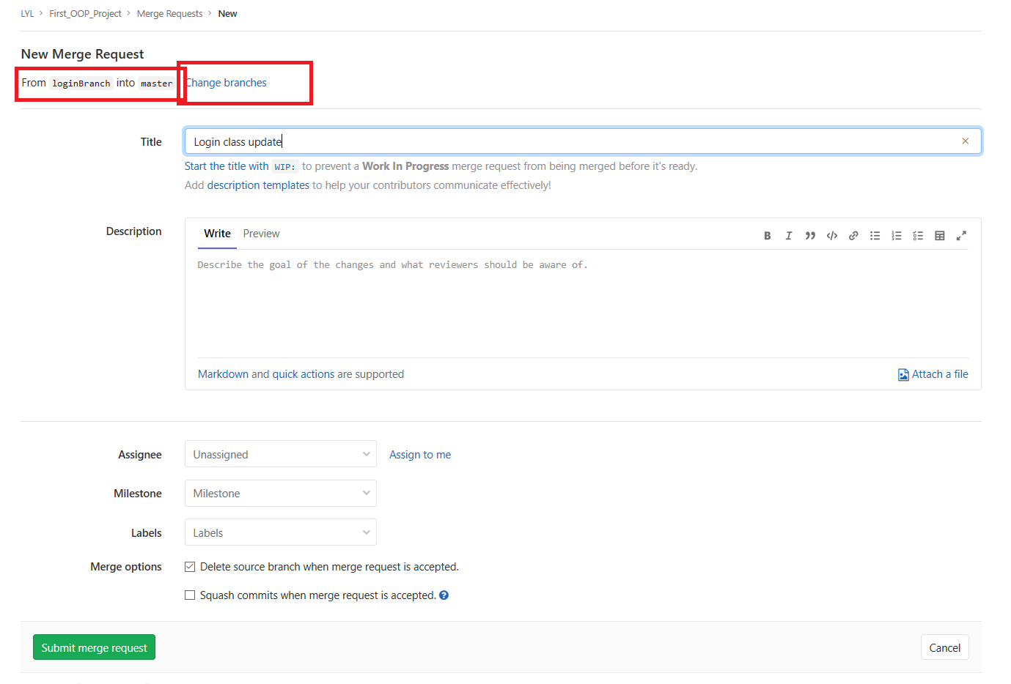This screenshot has width=1011, height=684.
Task: Insert code formatting in description
Action: [x=831, y=236]
